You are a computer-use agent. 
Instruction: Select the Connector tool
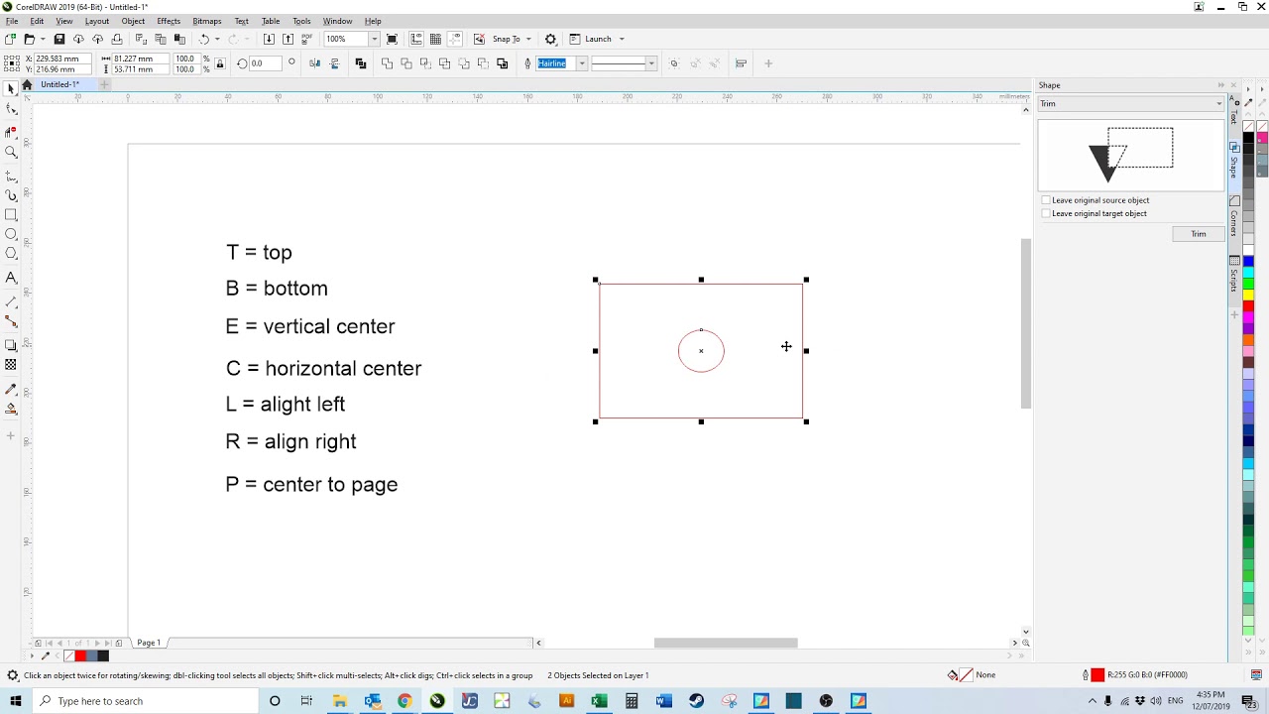pos(11,321)
